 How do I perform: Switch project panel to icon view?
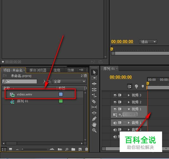point(11,149)
